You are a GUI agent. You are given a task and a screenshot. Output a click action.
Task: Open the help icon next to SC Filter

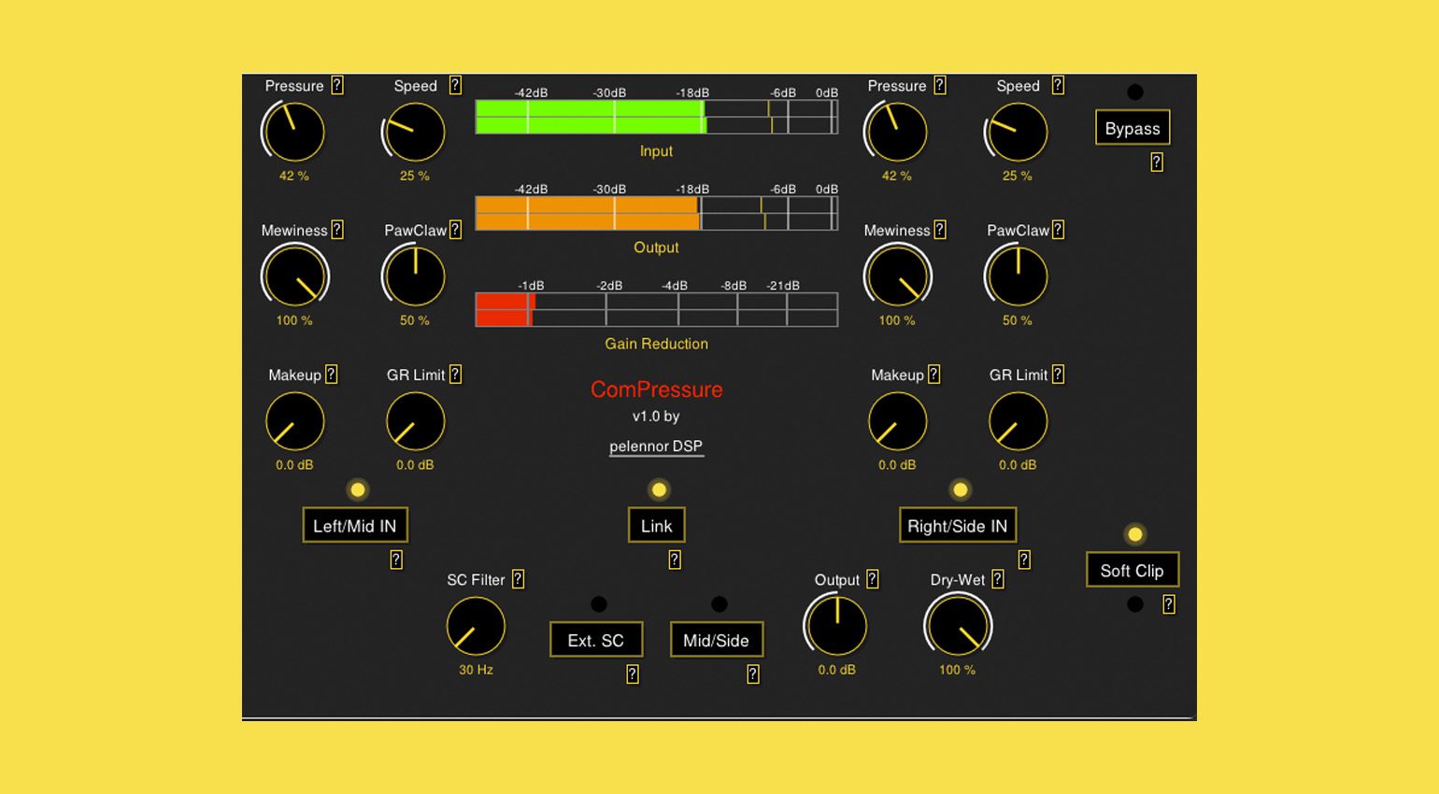point(519,579)
